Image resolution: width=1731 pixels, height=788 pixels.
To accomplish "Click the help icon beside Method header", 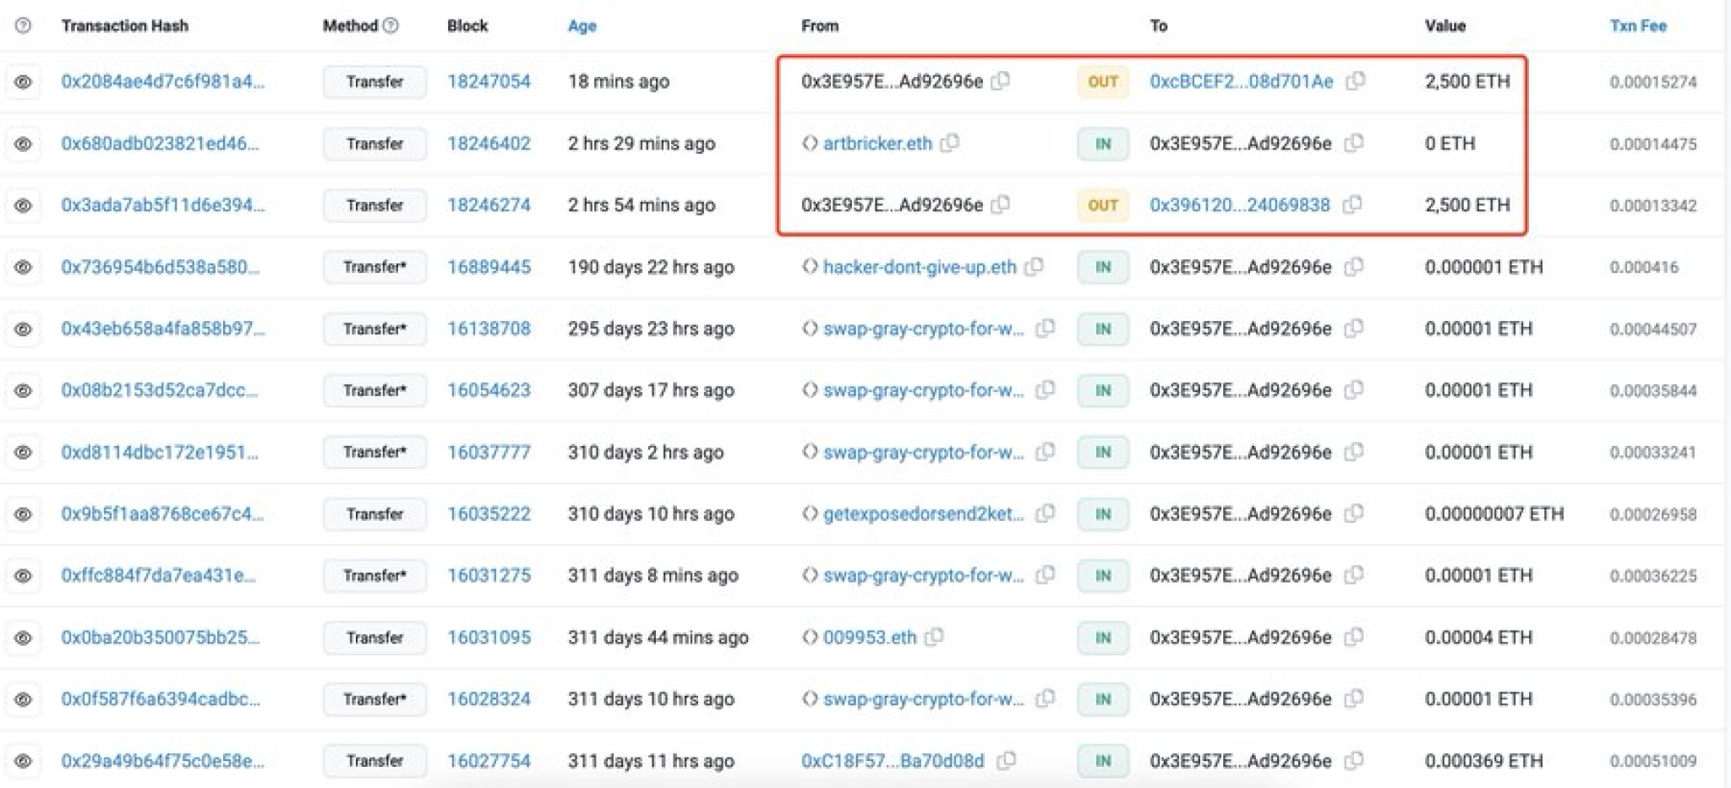I will tap(390, 25).
